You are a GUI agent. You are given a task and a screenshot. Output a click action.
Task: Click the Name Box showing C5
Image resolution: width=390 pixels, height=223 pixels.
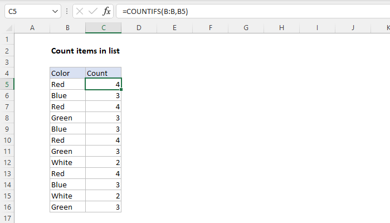pyautogui.click(x=33, y=12)
